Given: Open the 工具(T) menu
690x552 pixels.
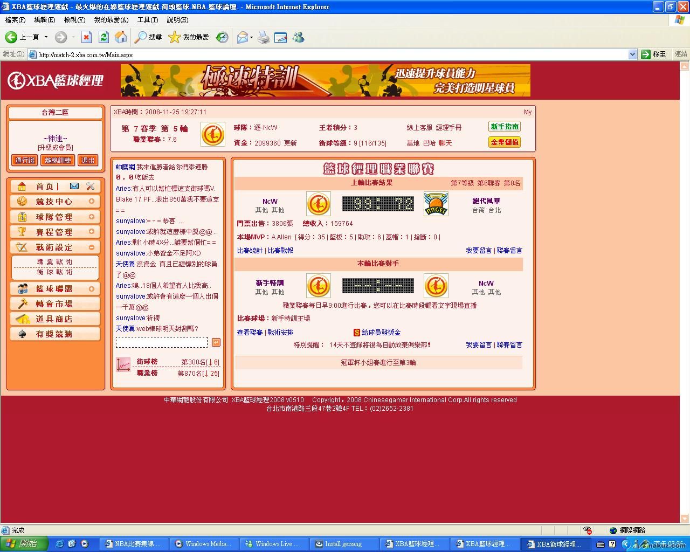Looking at the screenshot, I should pos(148,20).
